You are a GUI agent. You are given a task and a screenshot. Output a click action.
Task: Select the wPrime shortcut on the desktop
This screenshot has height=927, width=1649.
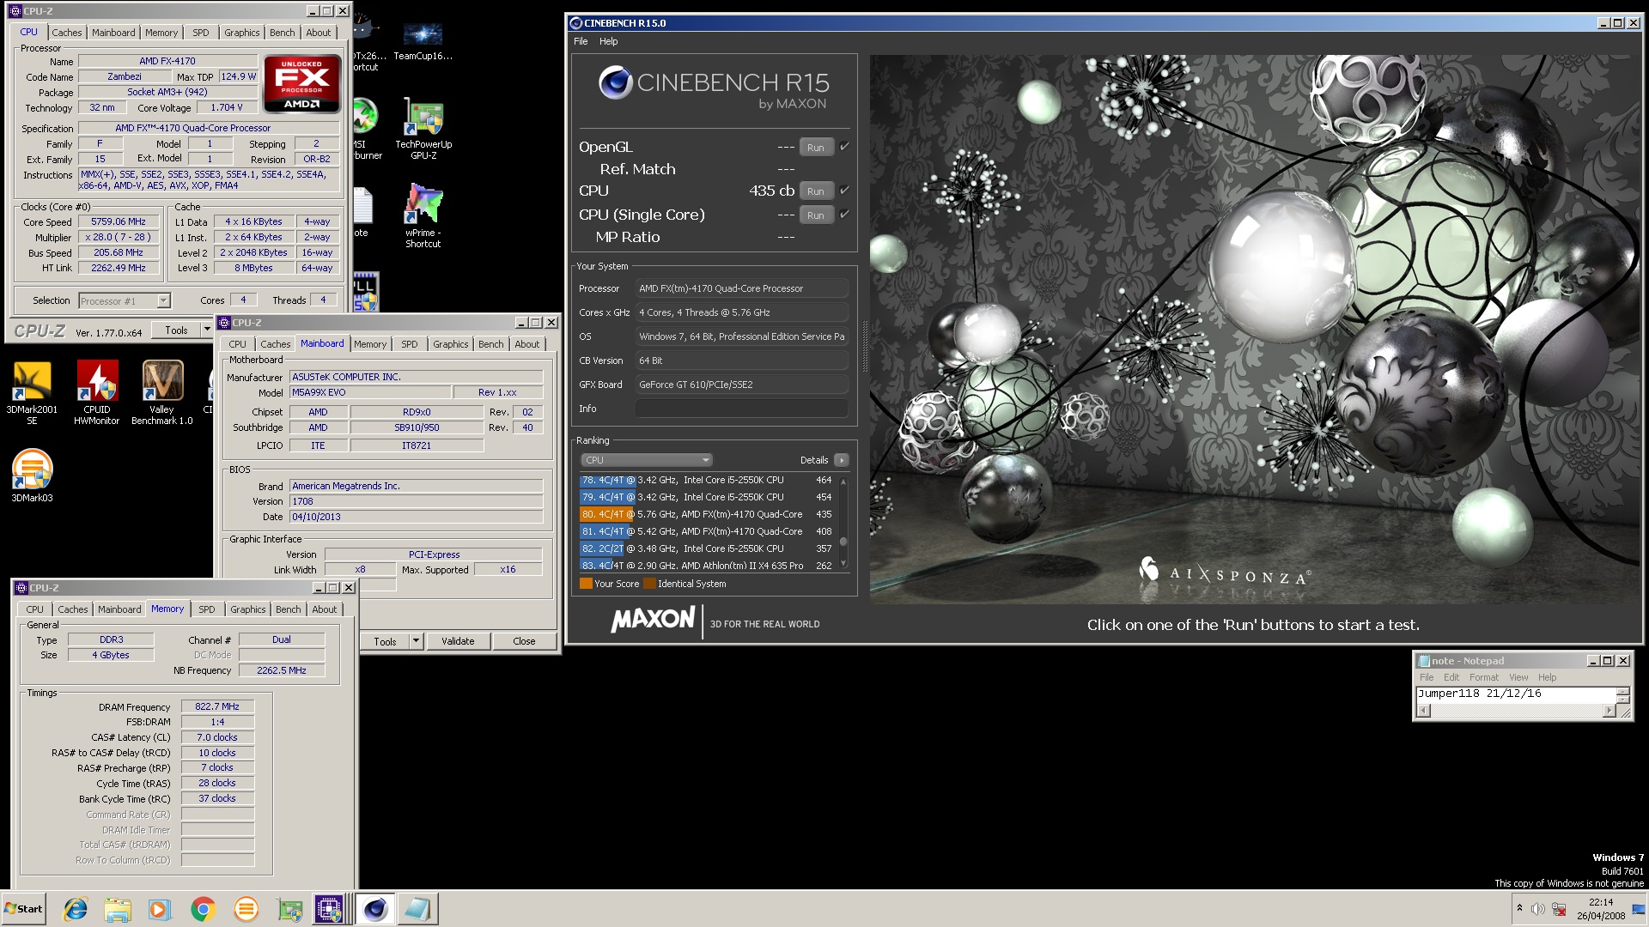click(423, 215)
